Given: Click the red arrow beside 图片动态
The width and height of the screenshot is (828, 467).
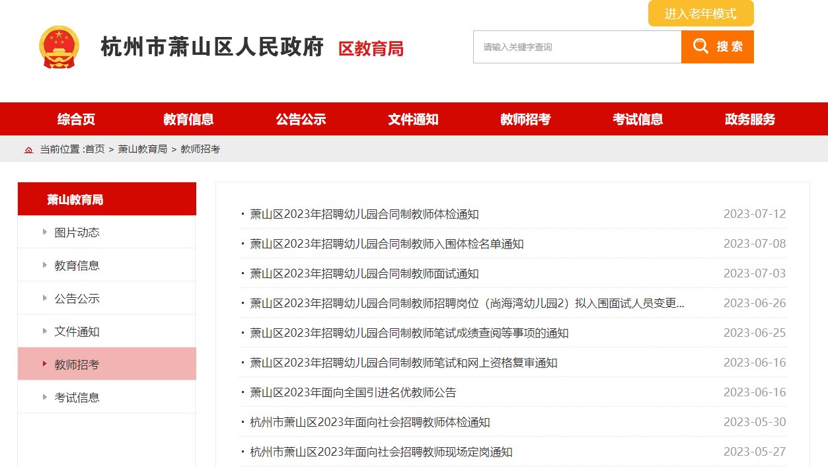Looking at the screenshot, I should 43,232.
